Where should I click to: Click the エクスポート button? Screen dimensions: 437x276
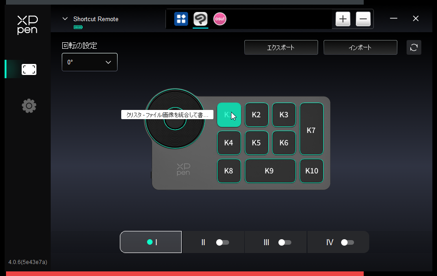pyautogui.click(x=281, y=47)
